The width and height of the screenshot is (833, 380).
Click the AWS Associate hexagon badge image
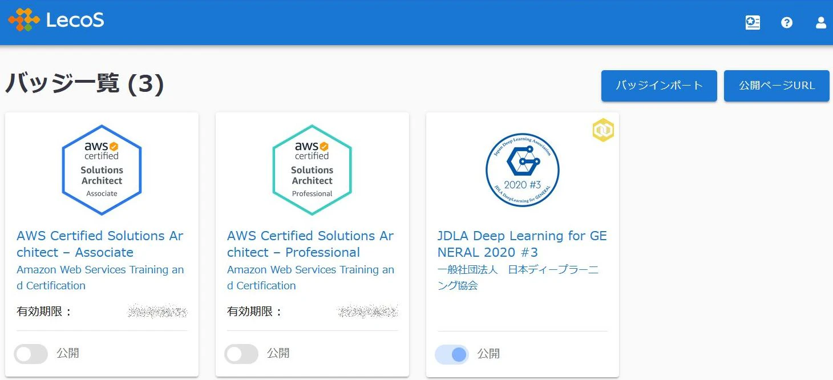tap(102, 170)
